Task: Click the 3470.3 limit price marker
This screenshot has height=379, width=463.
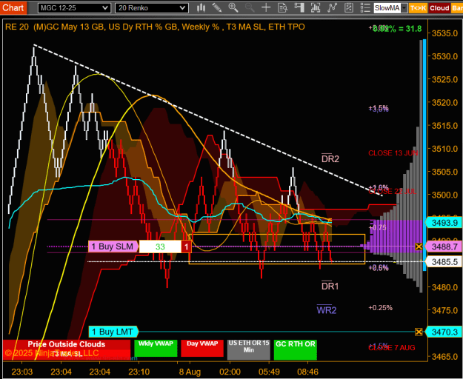Action: (x=444, y=332)
